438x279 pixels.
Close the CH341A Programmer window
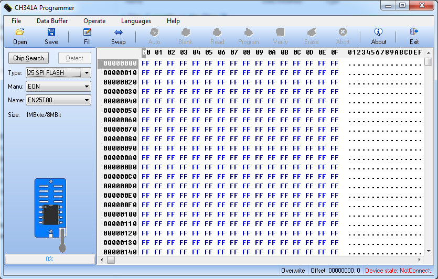422,5
